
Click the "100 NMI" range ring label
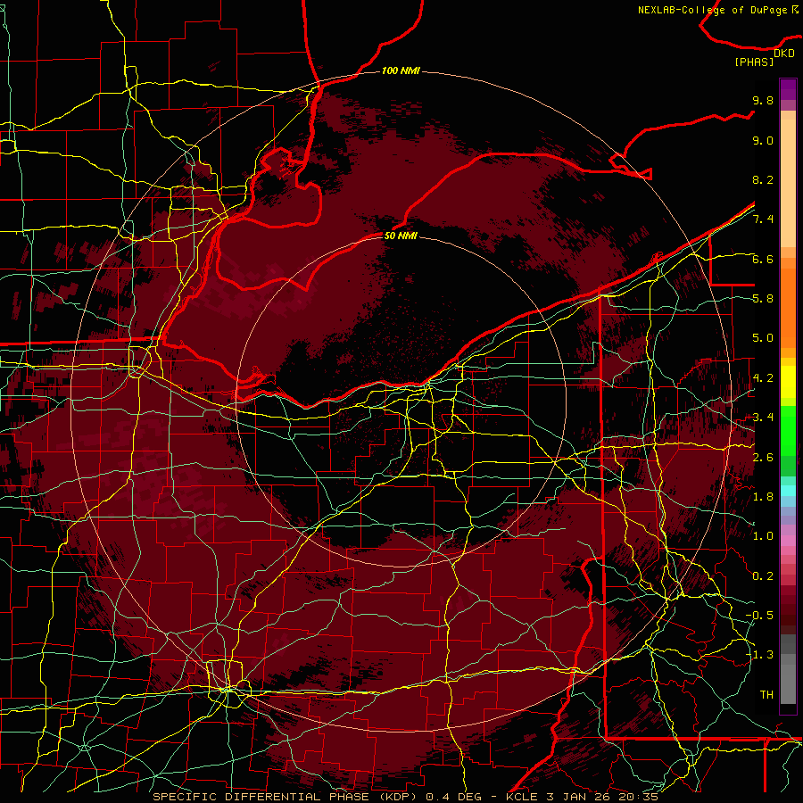click(x=401, y=70)
